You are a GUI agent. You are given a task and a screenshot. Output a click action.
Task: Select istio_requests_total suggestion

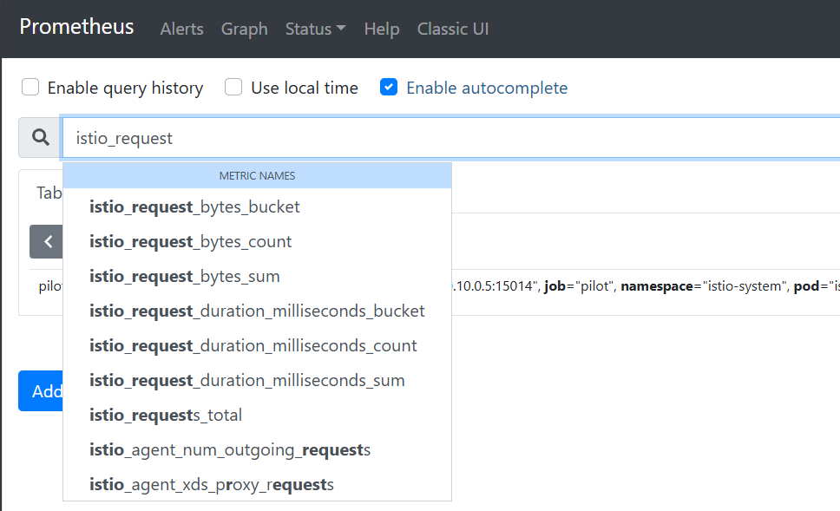[257, 415]
